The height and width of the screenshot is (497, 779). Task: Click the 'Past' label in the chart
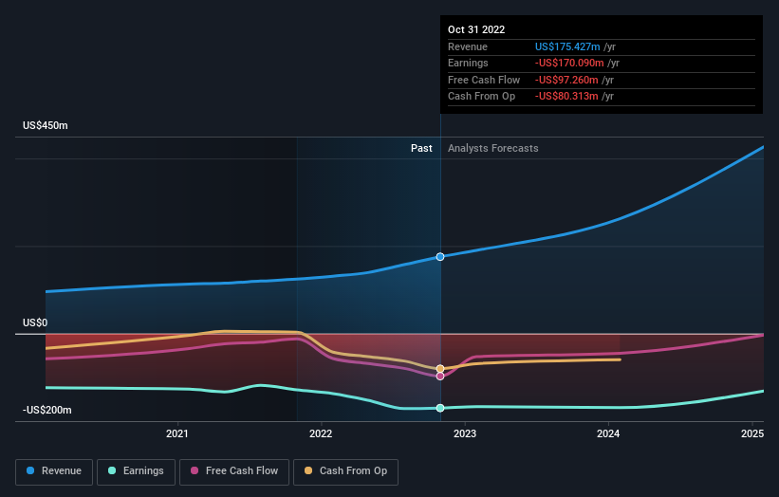pos(421,148)
